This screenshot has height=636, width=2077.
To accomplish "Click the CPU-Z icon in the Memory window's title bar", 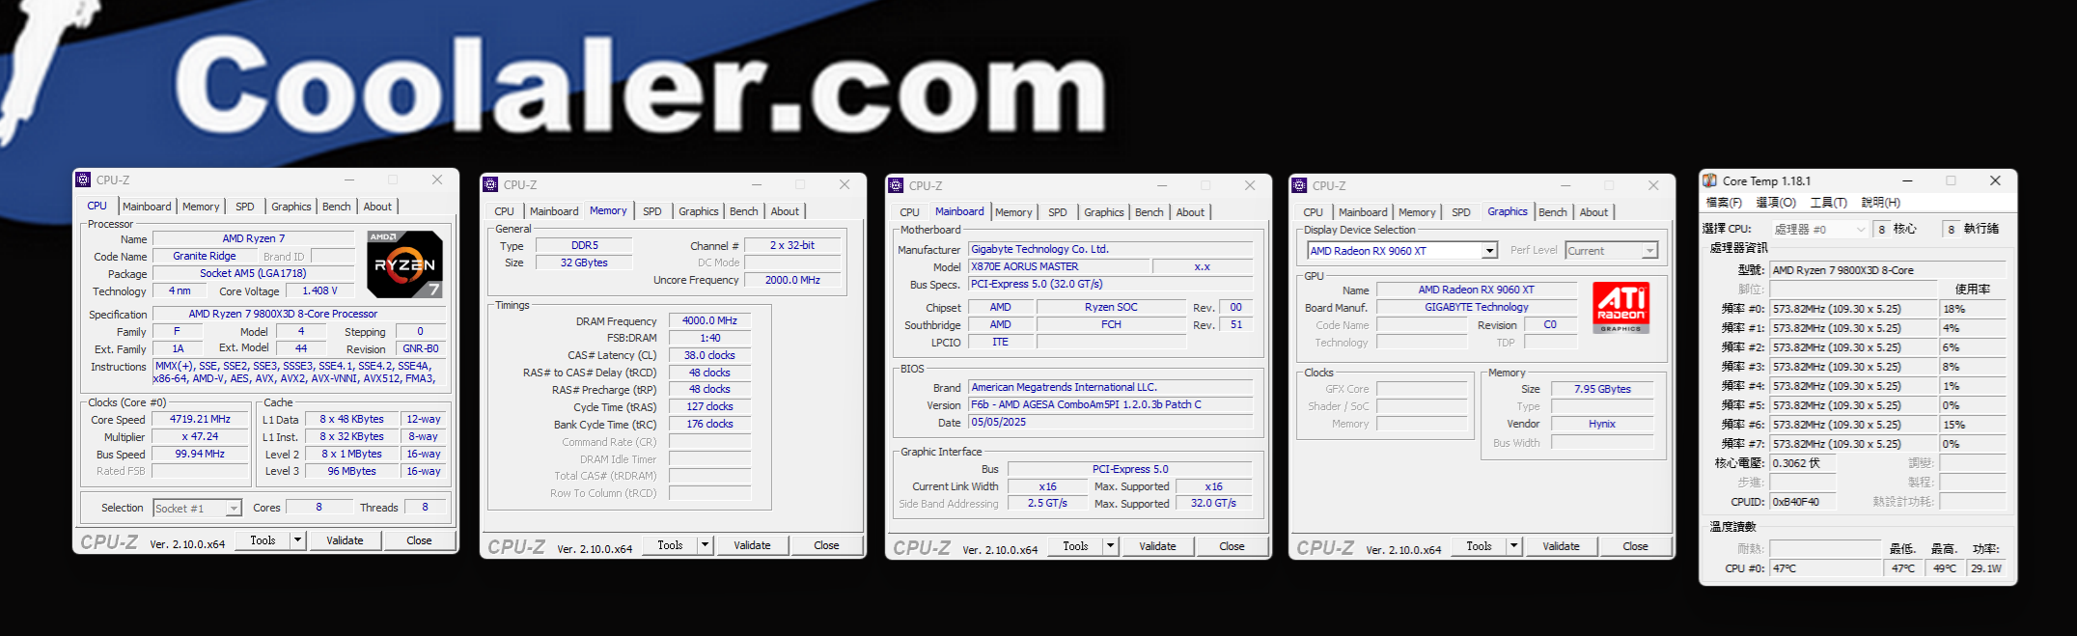I will pos(490,184).
